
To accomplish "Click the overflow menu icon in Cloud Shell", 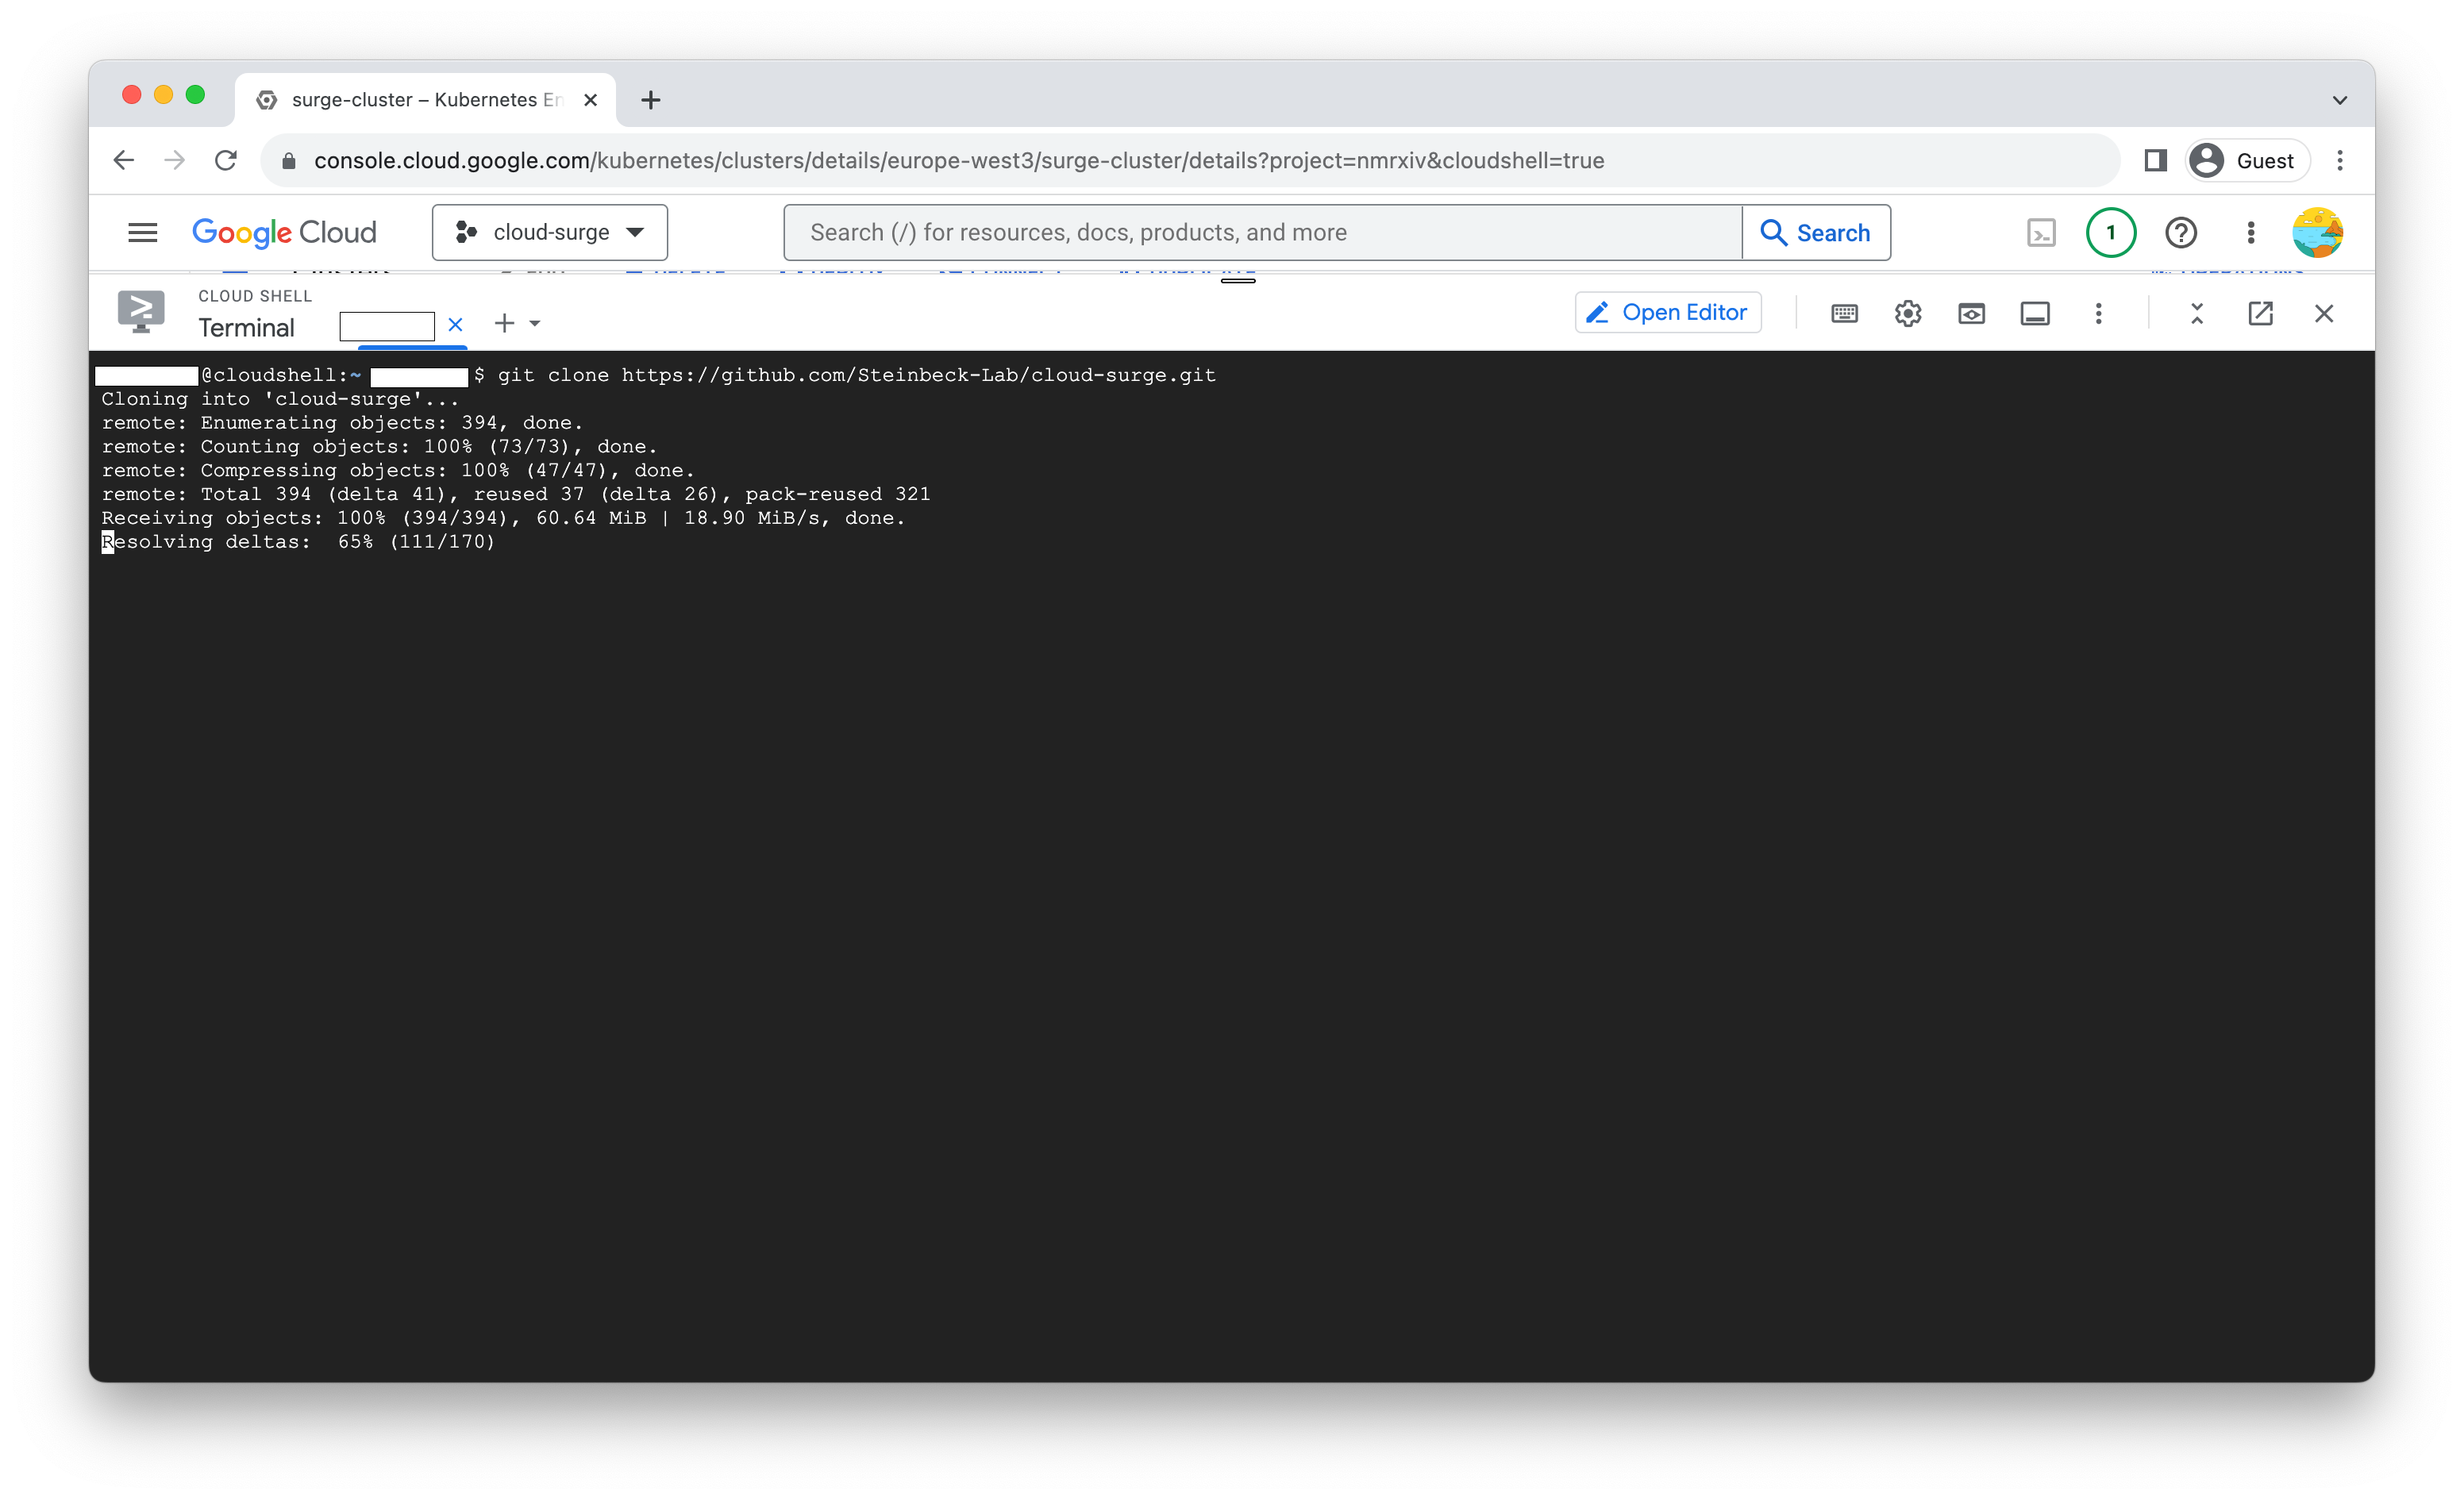I will pyautogui.click(x=2096, y=313).
